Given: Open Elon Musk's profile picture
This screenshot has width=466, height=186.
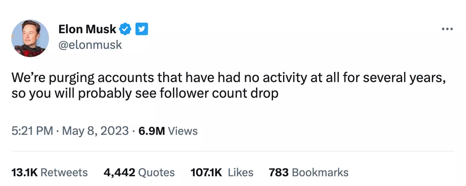Looking at the screenshot, I should 30,38.
